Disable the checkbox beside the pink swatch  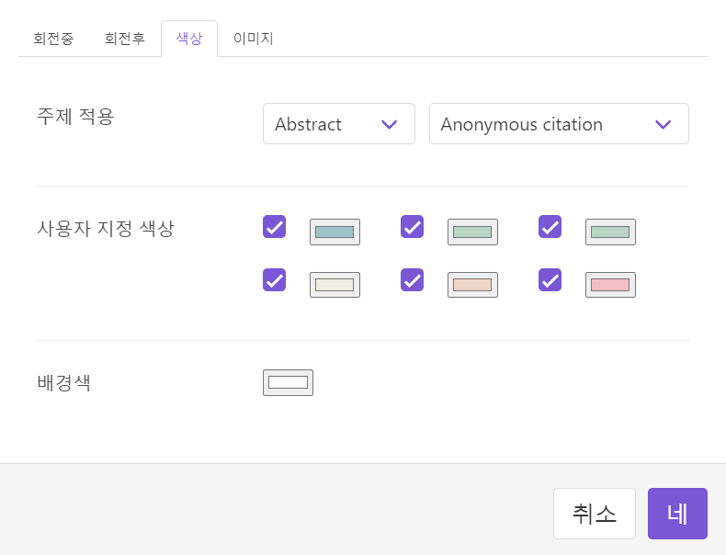(x=550, y=280)
